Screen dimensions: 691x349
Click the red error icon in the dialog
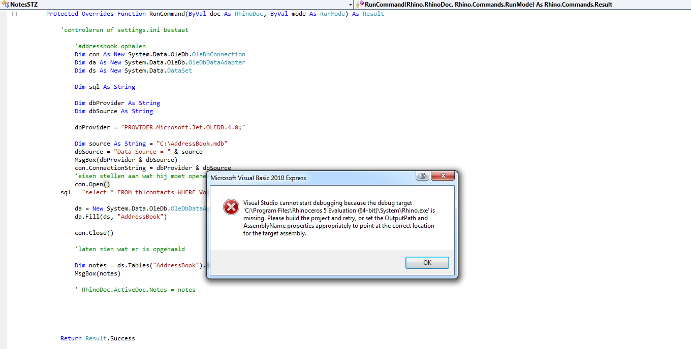point(231,207)
